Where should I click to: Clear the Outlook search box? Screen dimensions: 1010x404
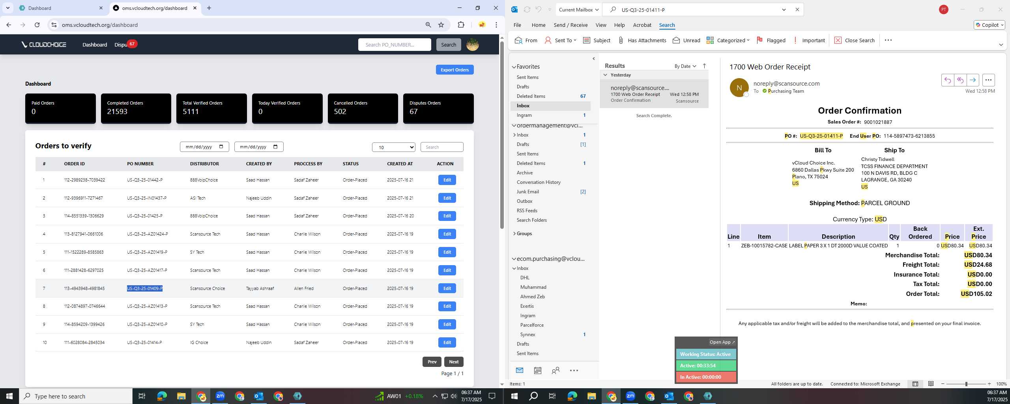pos(797,9)
